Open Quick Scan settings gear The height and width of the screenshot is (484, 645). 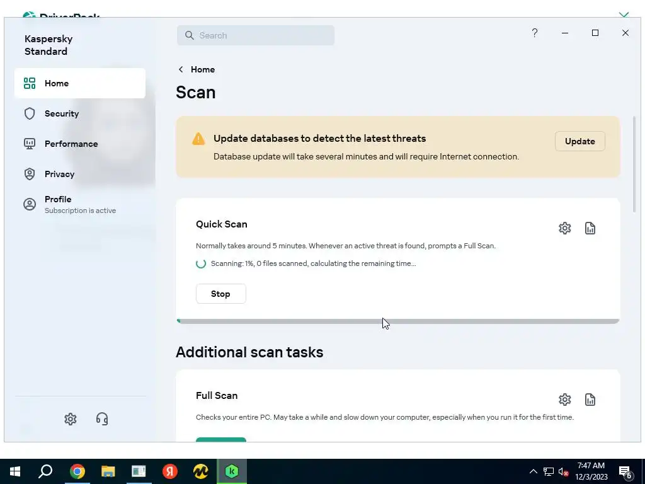click(565, 228)
